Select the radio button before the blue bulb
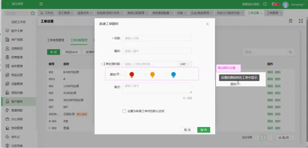The height and width of the screenshot is (148, 308). point(167,75)
